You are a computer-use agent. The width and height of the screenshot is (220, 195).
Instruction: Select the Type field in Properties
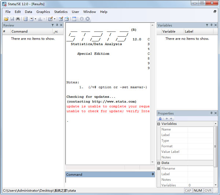[187, 140]
